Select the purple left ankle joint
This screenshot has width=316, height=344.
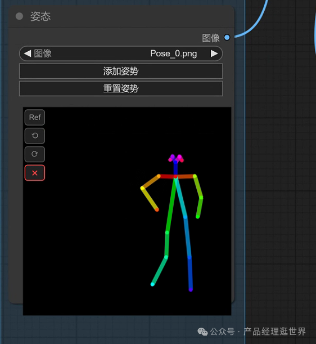[x=191, y=290]
